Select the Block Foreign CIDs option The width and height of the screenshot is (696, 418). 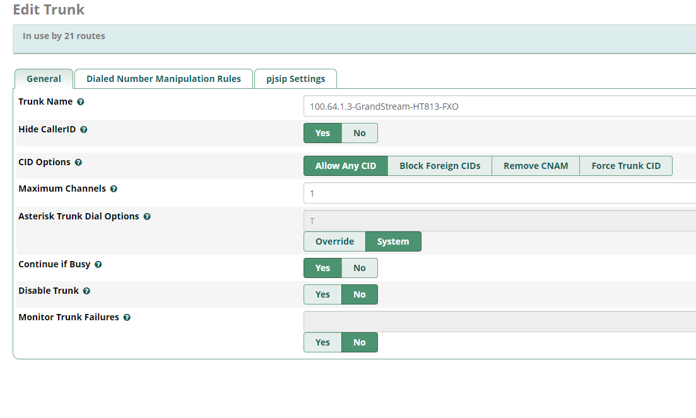click(439, 165)
